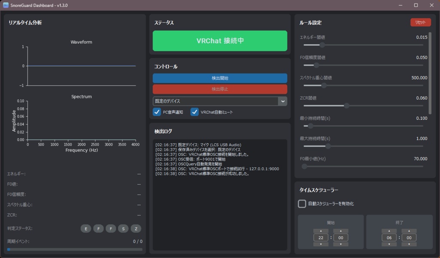The image size is (440, 258).
Task: Select the first F (F0) status badge
Action: point(98,228)
